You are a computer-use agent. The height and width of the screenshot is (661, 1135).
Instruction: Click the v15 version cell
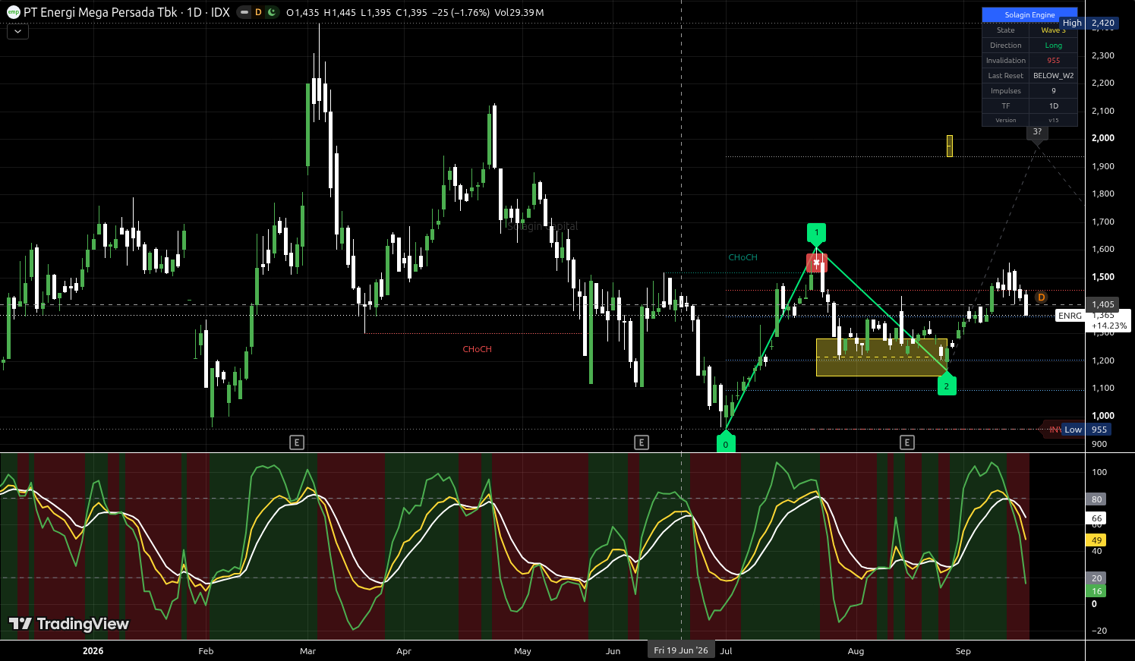1053,120
